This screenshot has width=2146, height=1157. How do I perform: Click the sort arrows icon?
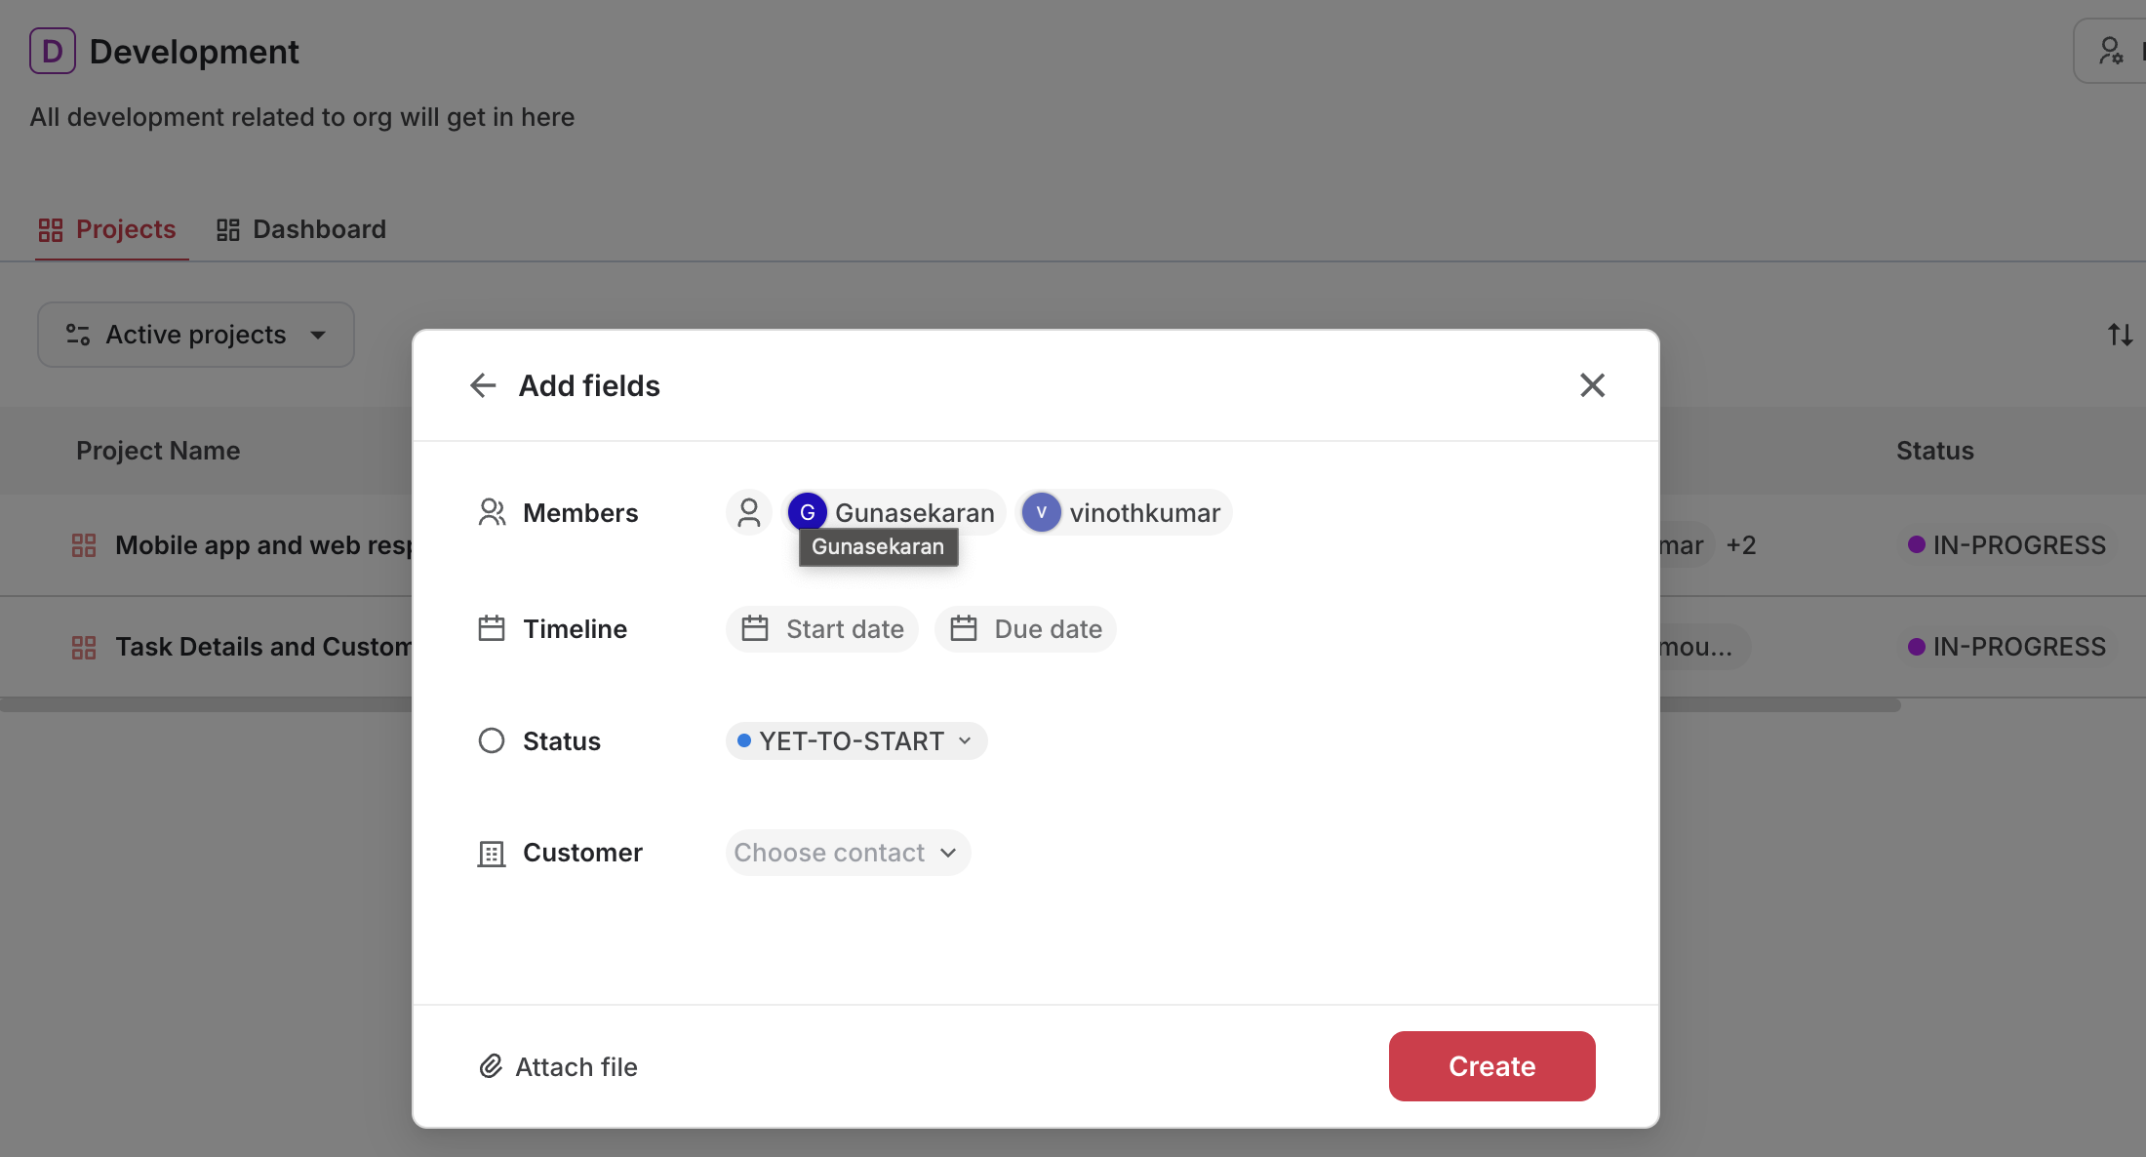pos(2120,335)
